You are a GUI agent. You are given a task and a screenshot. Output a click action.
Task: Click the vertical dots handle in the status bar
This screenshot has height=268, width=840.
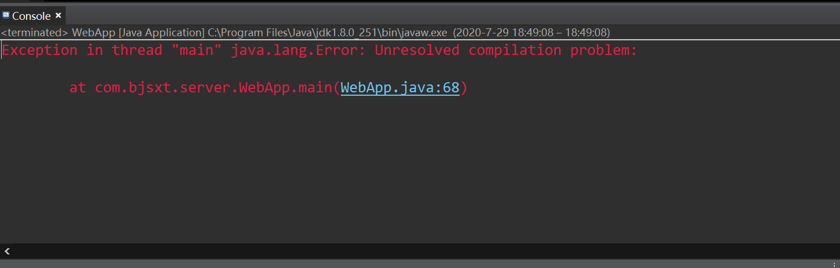(x=835, y=264)
